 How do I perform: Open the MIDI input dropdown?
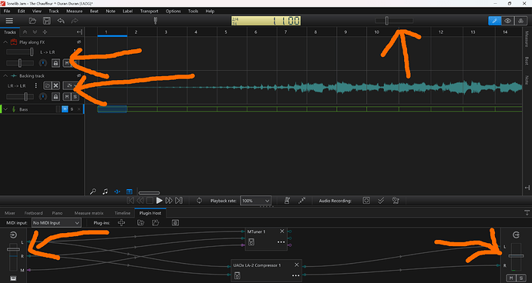click(56, 223)
